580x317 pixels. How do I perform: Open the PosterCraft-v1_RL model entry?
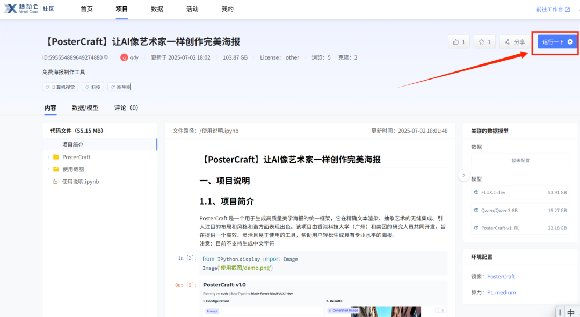520,228
